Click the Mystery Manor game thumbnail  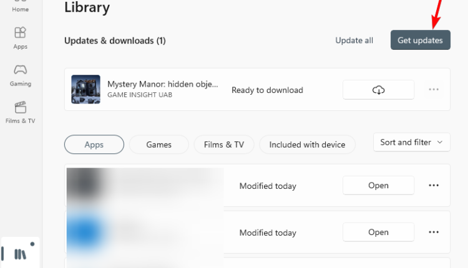[x=85, y=89]
